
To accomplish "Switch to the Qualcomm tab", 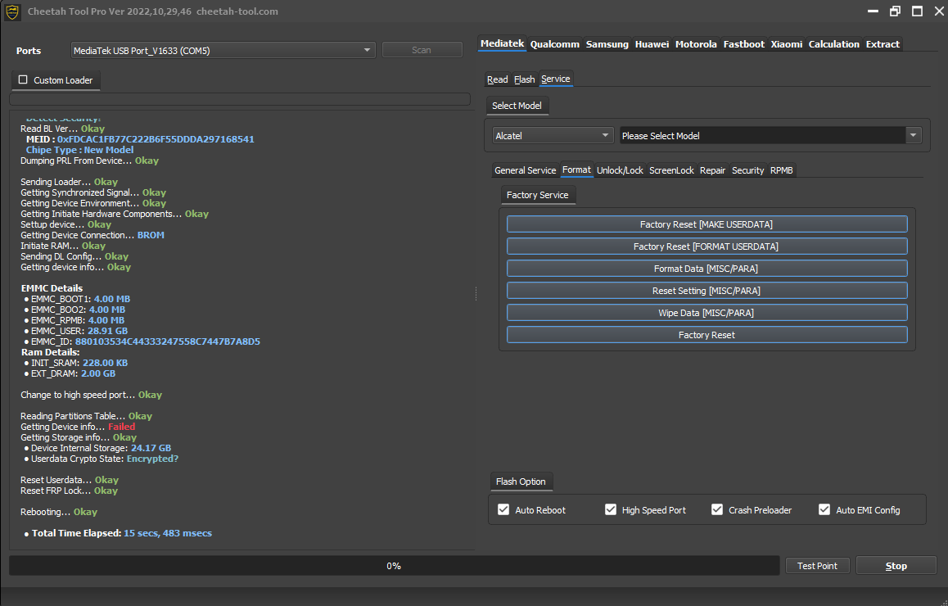I will point(554,44).
